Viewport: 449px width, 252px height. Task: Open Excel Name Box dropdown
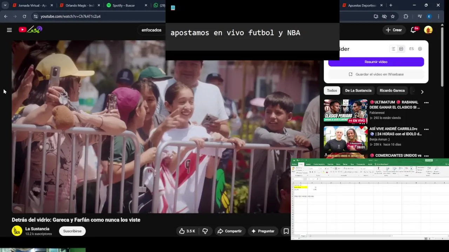coord(302,179)
